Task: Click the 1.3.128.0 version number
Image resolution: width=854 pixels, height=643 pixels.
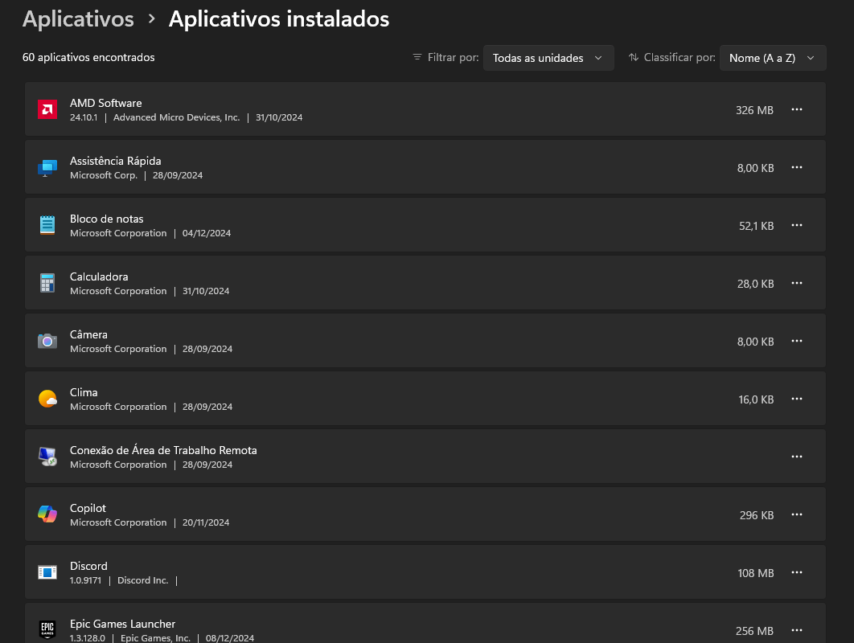Action: coord(87,638)
